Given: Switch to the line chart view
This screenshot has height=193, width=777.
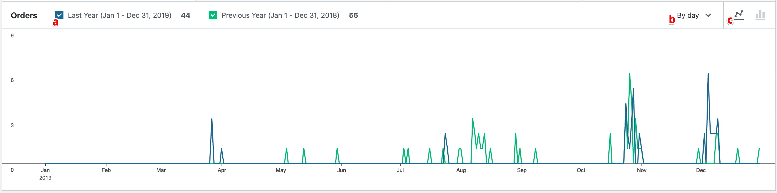Looking at the screenshot, I should 739,15.
